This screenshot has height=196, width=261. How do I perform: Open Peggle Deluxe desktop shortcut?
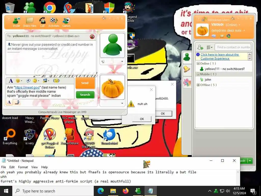[x=50, y=138]
